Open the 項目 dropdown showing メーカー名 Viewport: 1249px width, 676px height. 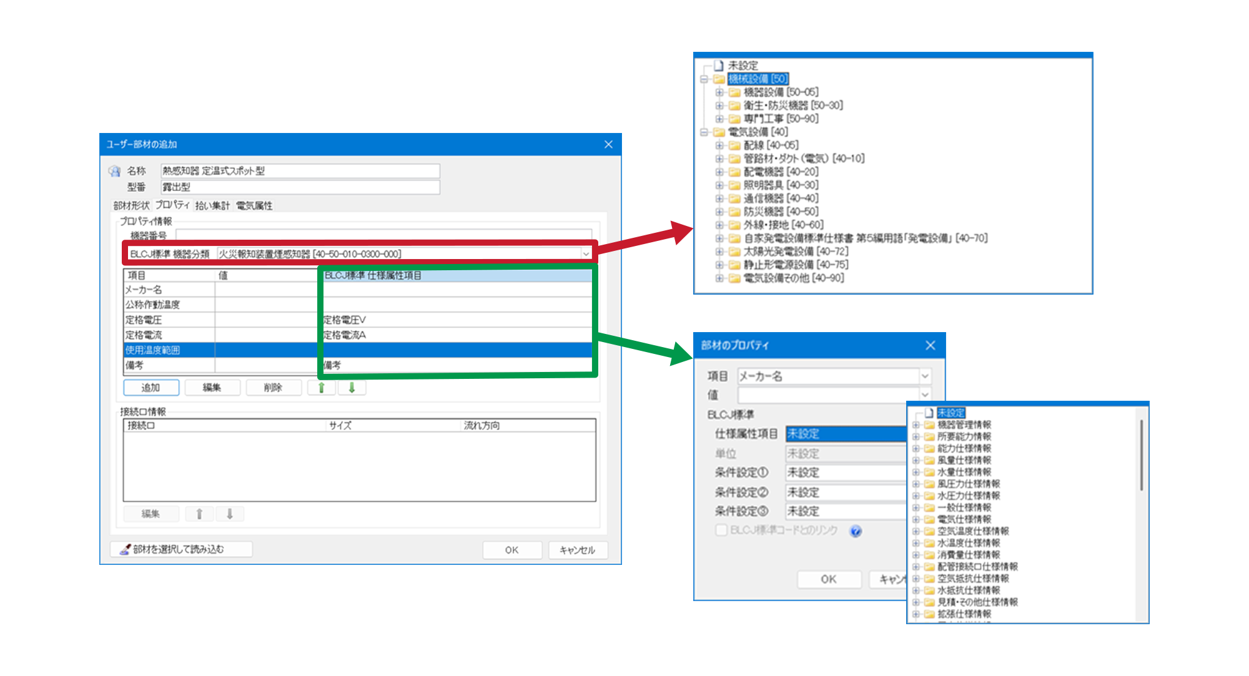click(925, 376)
